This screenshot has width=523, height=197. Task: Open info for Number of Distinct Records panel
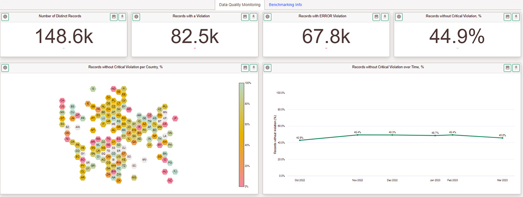pos(5,17)
